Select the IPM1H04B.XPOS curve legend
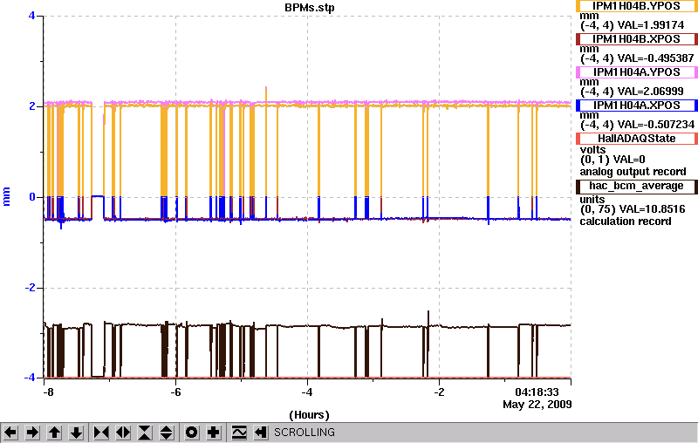This screenshot has height=443, width=698. [x=636, y=39]
